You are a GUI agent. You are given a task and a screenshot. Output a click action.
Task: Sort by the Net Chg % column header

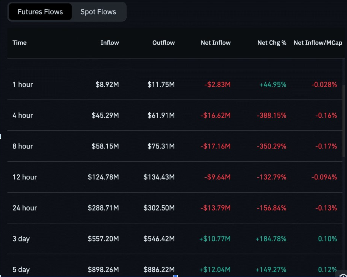pyautogui.click(x=272, y=43)
